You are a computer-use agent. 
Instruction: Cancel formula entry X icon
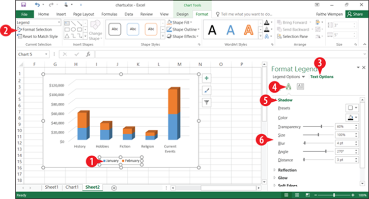coord(65,54)
